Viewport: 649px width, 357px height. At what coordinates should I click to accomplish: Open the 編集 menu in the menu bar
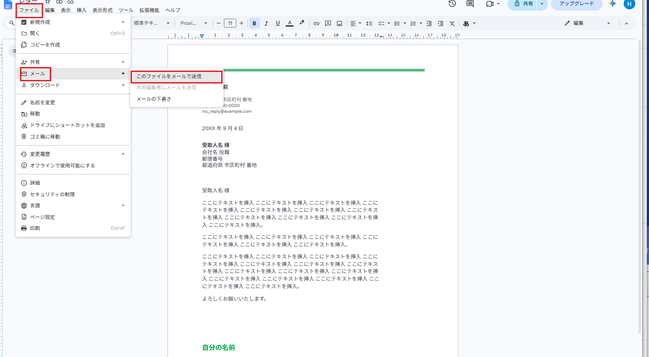[50, 10]
